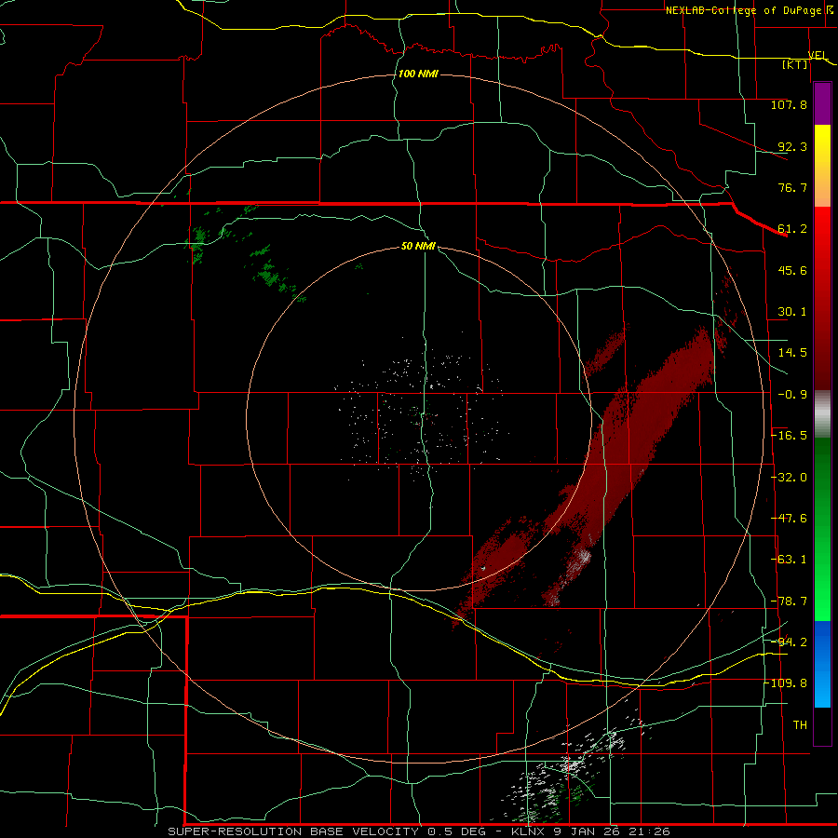Image resolution: width=838 pixels, height=838 pixels.
Task: Pick the blue segment of color bar
Action: tap(822, 664)
